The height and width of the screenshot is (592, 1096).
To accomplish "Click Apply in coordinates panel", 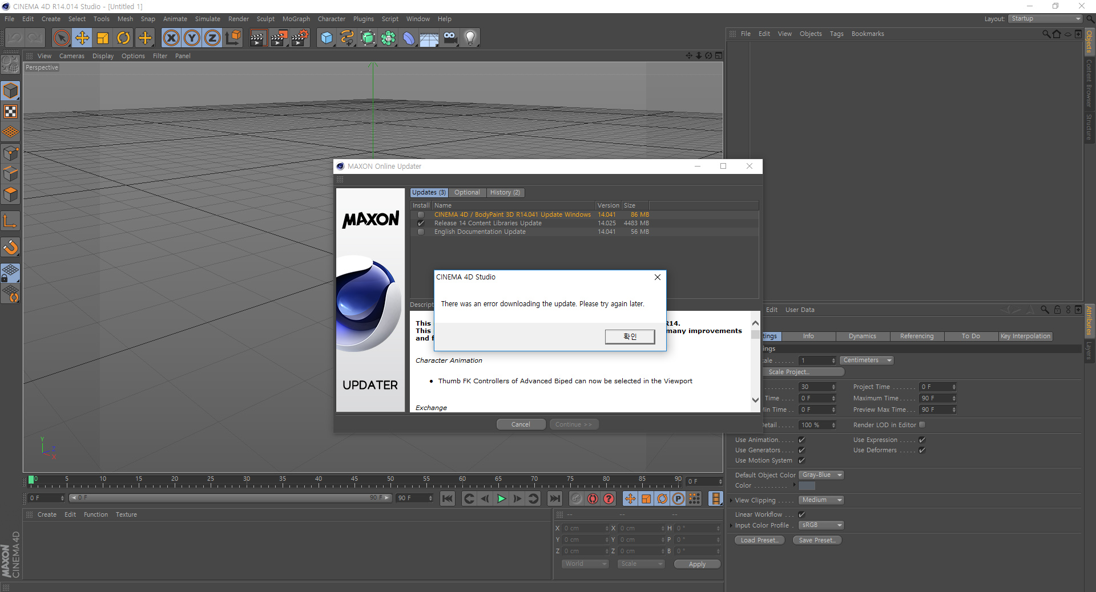I will click(697, 564).
